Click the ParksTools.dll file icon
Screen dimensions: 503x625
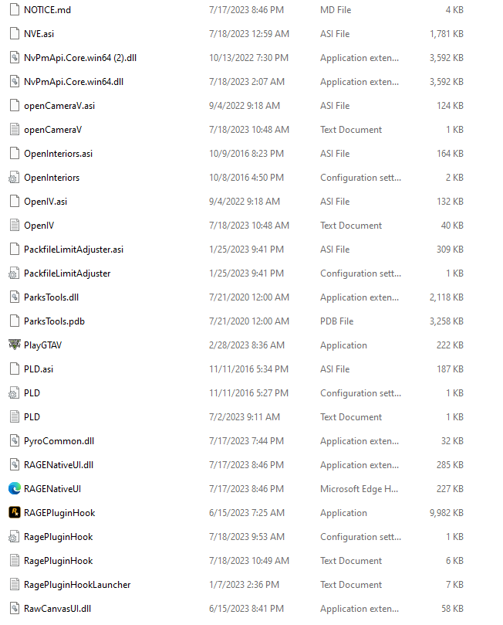pos(15,297)
